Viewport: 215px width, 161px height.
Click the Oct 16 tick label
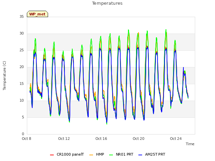(101, 139)
